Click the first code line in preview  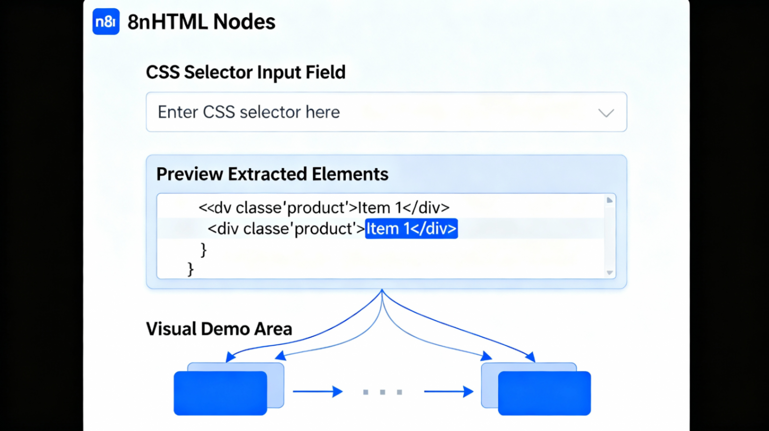point(323,207)
